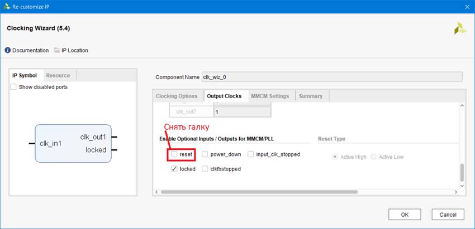
Task: Toggle the input_clk_stopped checkbox
Action: coord(251,154)
